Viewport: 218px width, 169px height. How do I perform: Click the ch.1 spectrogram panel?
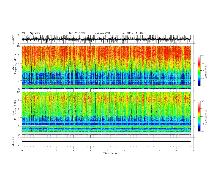pos(106,67)
